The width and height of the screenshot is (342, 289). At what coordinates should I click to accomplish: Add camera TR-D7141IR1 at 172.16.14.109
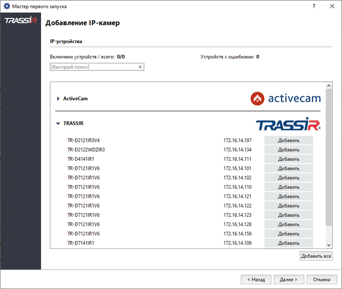point(288,243)
